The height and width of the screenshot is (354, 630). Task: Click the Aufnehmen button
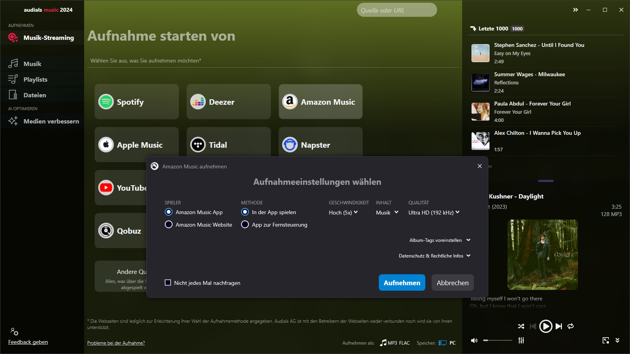pyautogui.click(x=402, y=282)
